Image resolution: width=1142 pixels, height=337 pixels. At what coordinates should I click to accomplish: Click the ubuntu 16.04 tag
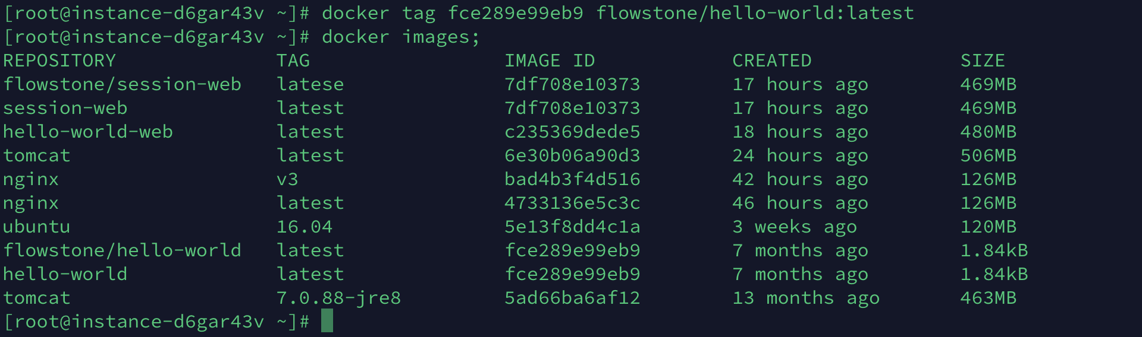click(305, 227)
